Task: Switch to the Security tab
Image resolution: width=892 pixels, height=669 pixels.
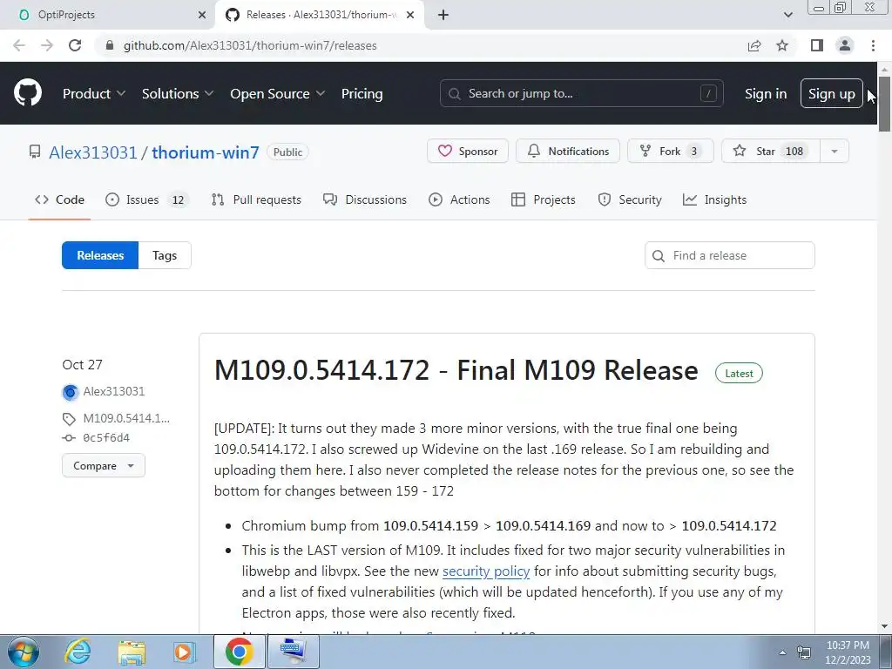Action: coord(630,199)
